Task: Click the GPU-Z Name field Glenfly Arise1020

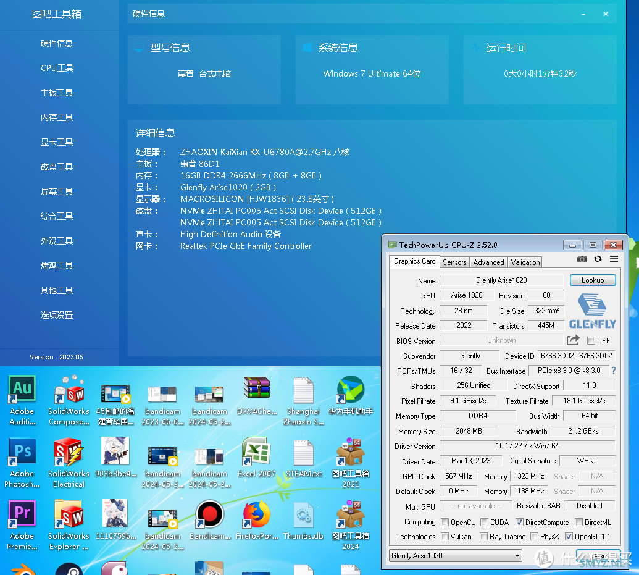Action: pos(501,280)
